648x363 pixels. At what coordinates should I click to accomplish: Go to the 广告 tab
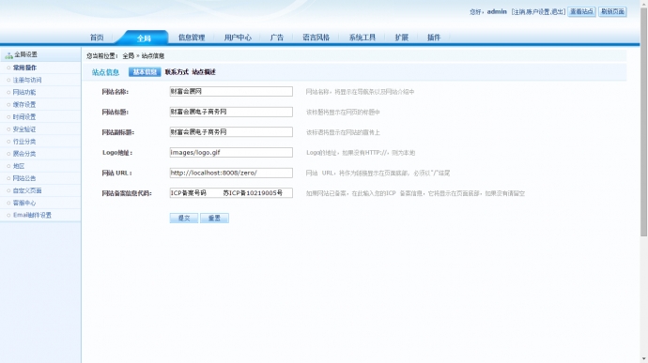[x=276, y=38]
